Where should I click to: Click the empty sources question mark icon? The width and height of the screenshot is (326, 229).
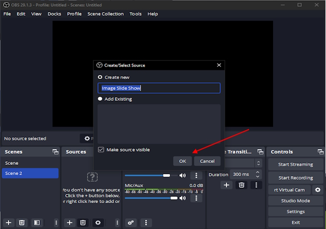[92, 177]
